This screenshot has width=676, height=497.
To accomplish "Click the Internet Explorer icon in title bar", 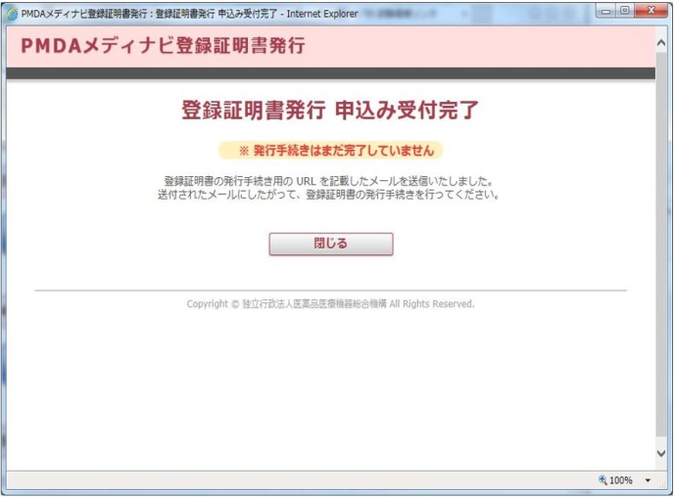I will click(x=13, y=14).
